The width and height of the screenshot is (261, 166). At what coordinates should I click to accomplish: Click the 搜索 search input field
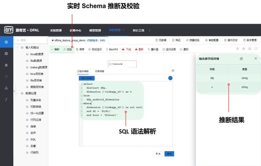click(x=31, y=40)
